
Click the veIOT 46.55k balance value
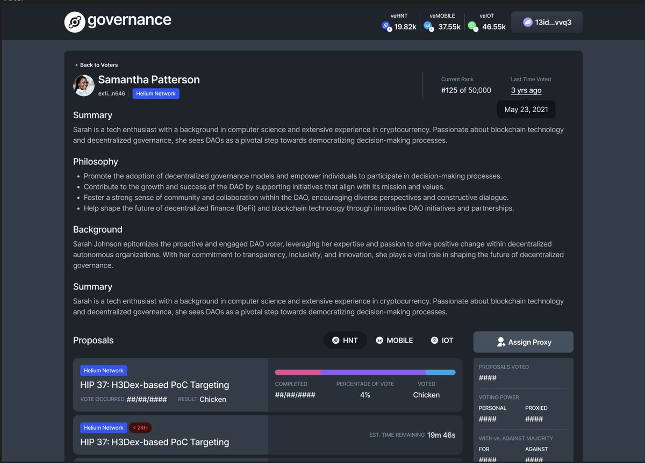(x=494, y=27)
